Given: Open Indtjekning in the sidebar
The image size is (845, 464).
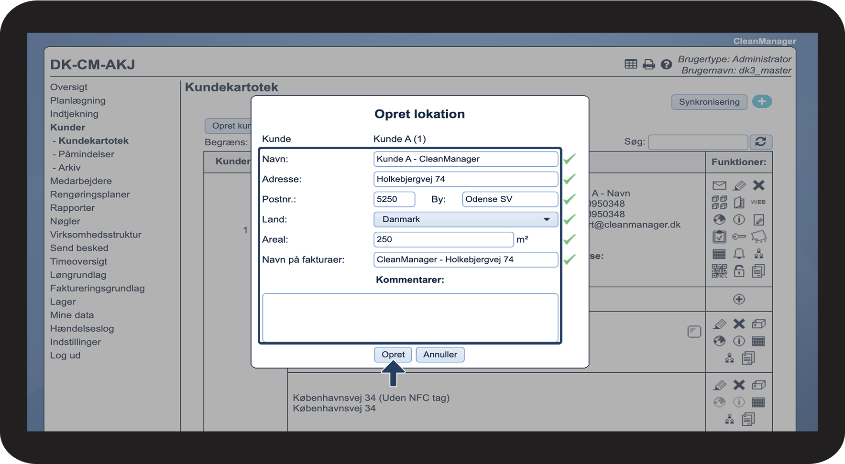Looking at the screenshot, I should pyautogui.click(x=74, y=114).
